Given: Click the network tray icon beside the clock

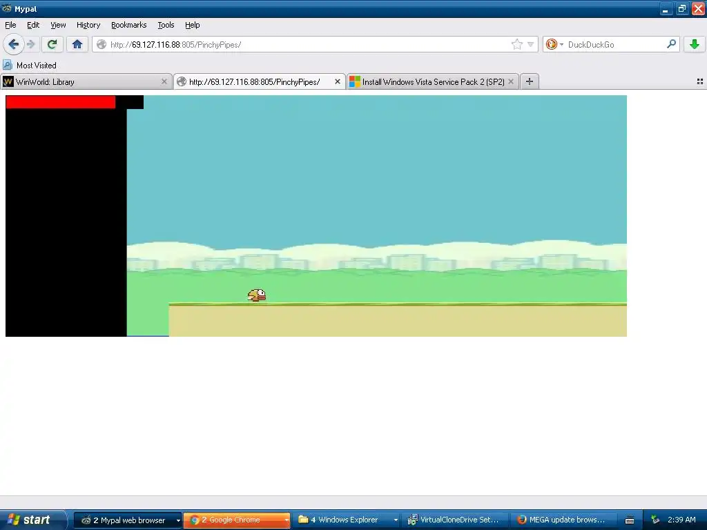Looking at the screenshot, I should click(656, 520).
